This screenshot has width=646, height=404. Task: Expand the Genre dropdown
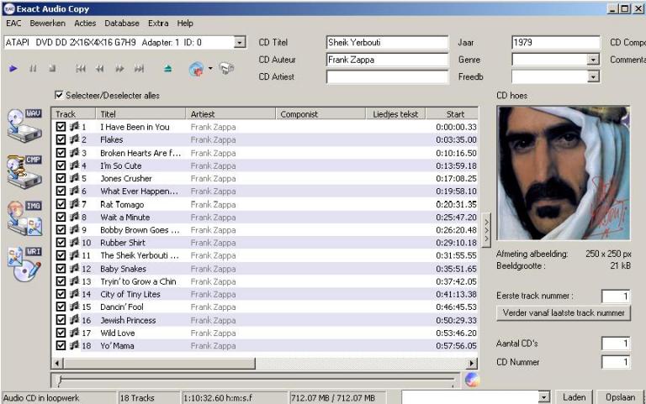pos(593,60)
